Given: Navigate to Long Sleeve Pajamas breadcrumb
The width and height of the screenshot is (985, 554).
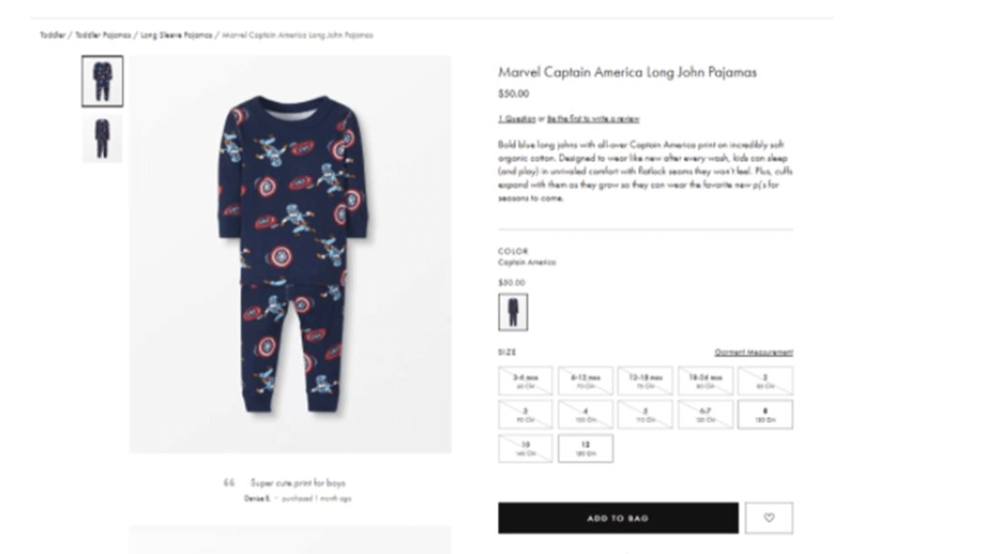Looking at the screenshot, I should [x=177, y=36].
